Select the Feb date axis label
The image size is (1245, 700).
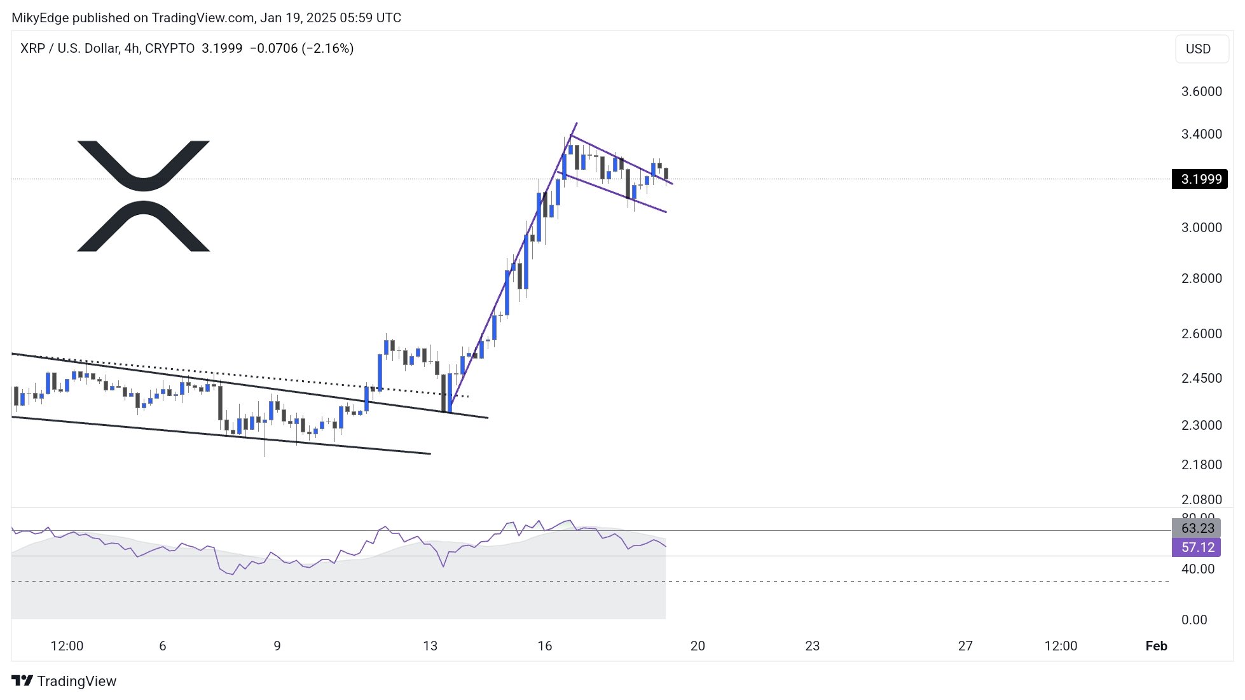1156,646
